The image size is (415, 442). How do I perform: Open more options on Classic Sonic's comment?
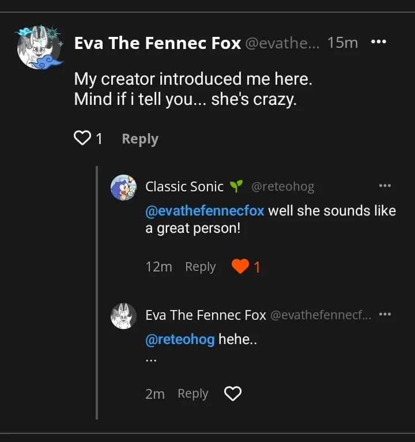click(x=384, y=186)
